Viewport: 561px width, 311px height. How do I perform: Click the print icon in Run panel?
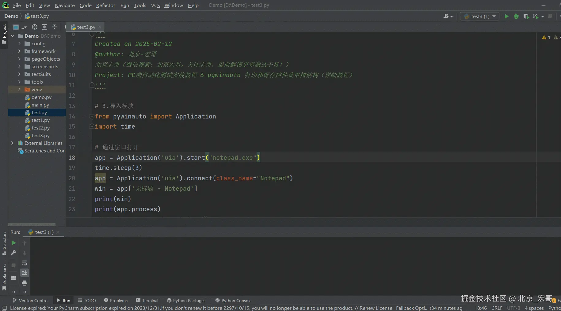(x=25, y=283)
